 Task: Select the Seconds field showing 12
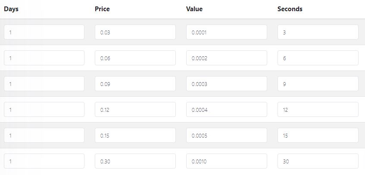coord(318,110)
